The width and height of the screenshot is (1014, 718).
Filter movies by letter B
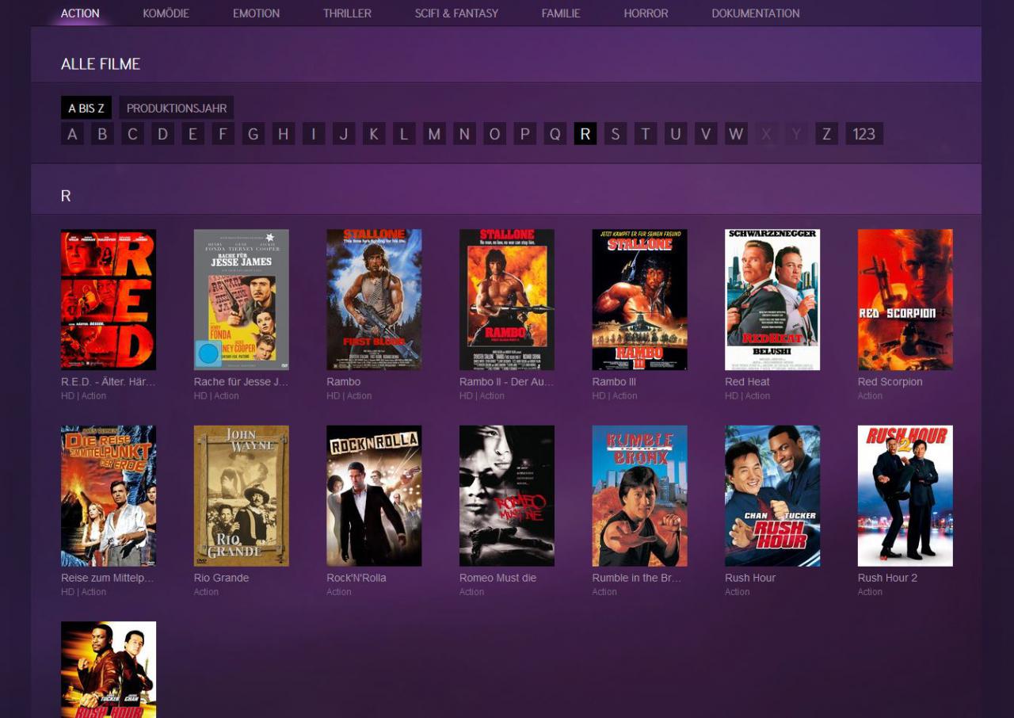(x=102, y=134)
